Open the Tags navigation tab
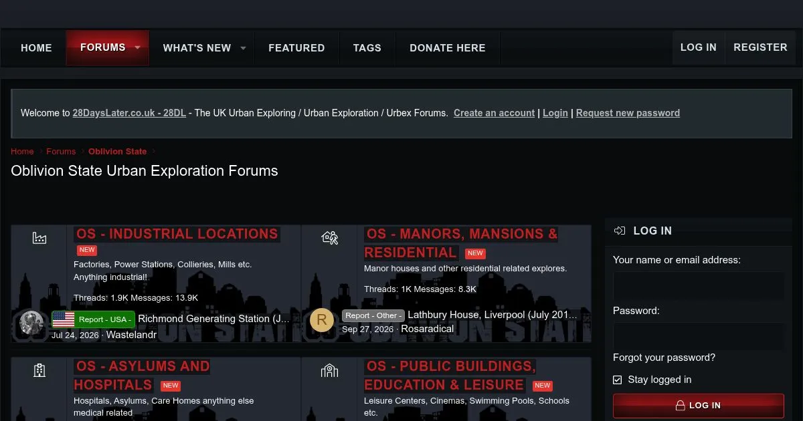 tap(367, 48)
